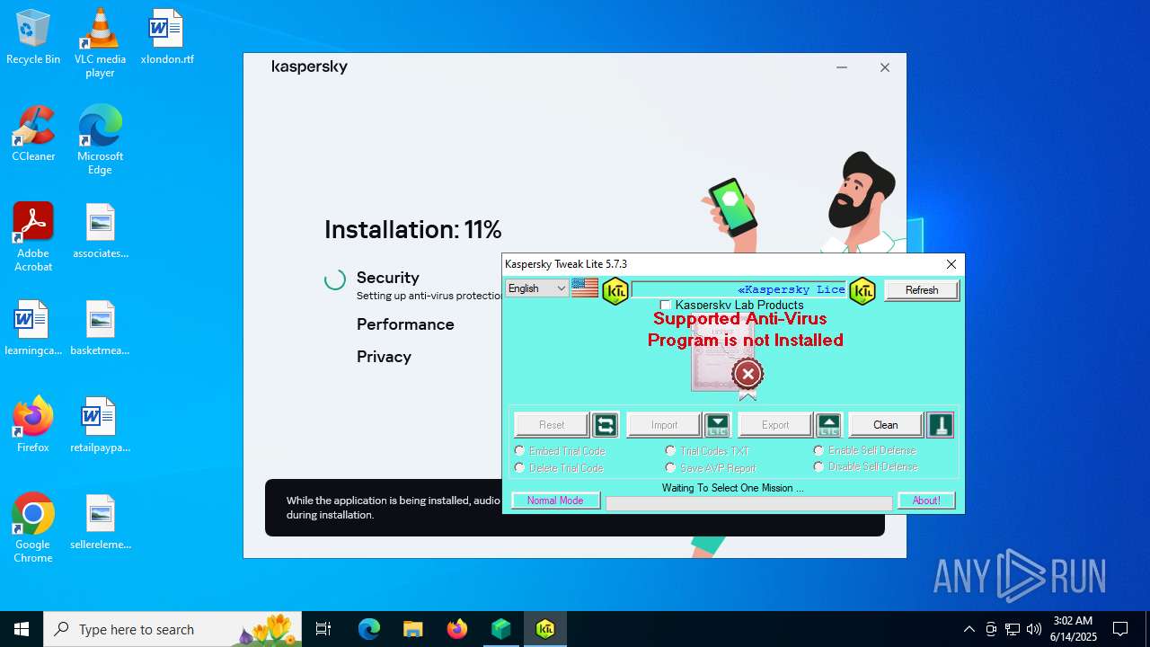This screenshot has width=1150, height=647.
Task: Select the retailpaypa document icon
Action: [x=100, y=425]
